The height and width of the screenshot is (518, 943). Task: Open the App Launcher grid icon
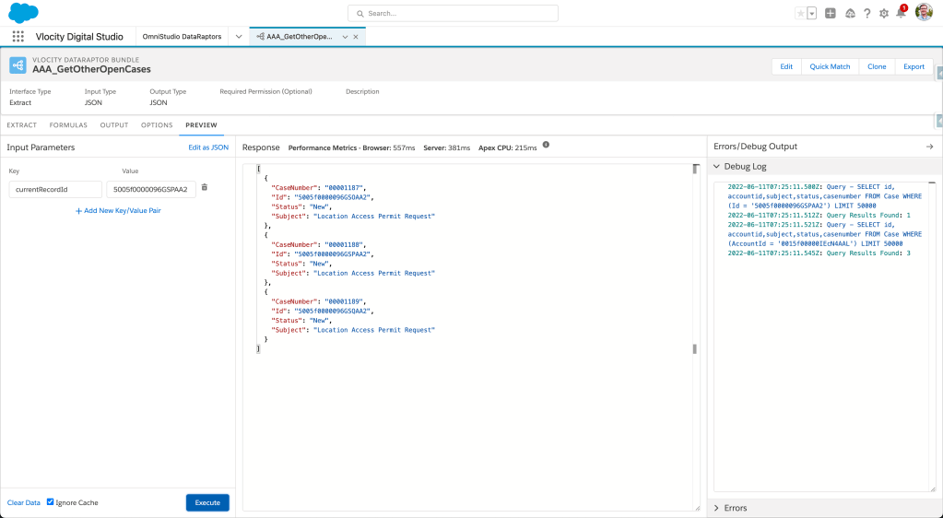[18, 37]
